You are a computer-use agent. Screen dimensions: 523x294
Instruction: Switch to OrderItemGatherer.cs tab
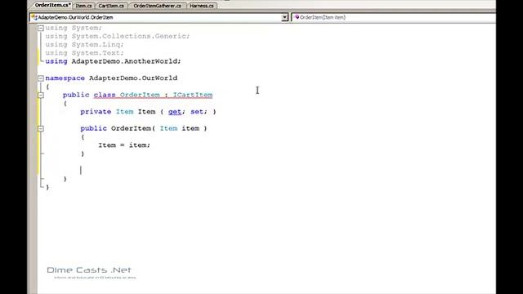click(x=157, y=6)
